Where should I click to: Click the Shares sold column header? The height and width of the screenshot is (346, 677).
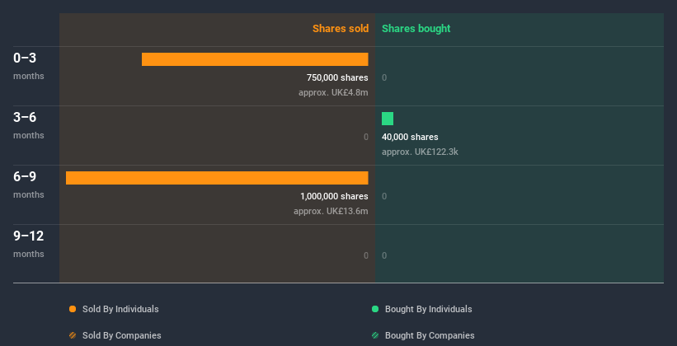[x=341, y=29]
